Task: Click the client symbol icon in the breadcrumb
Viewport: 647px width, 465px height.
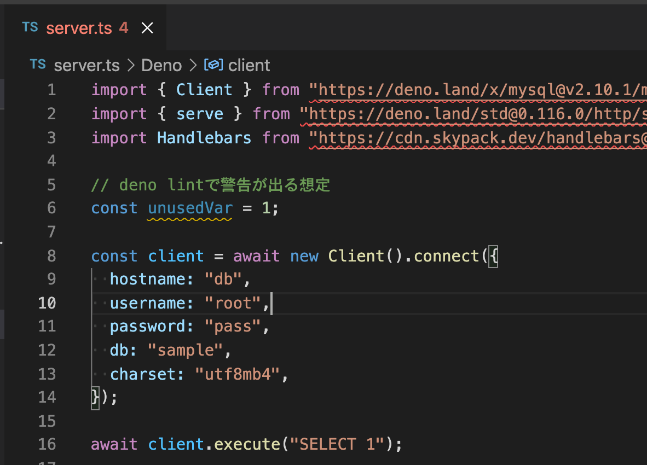Action: coord(213,65)
